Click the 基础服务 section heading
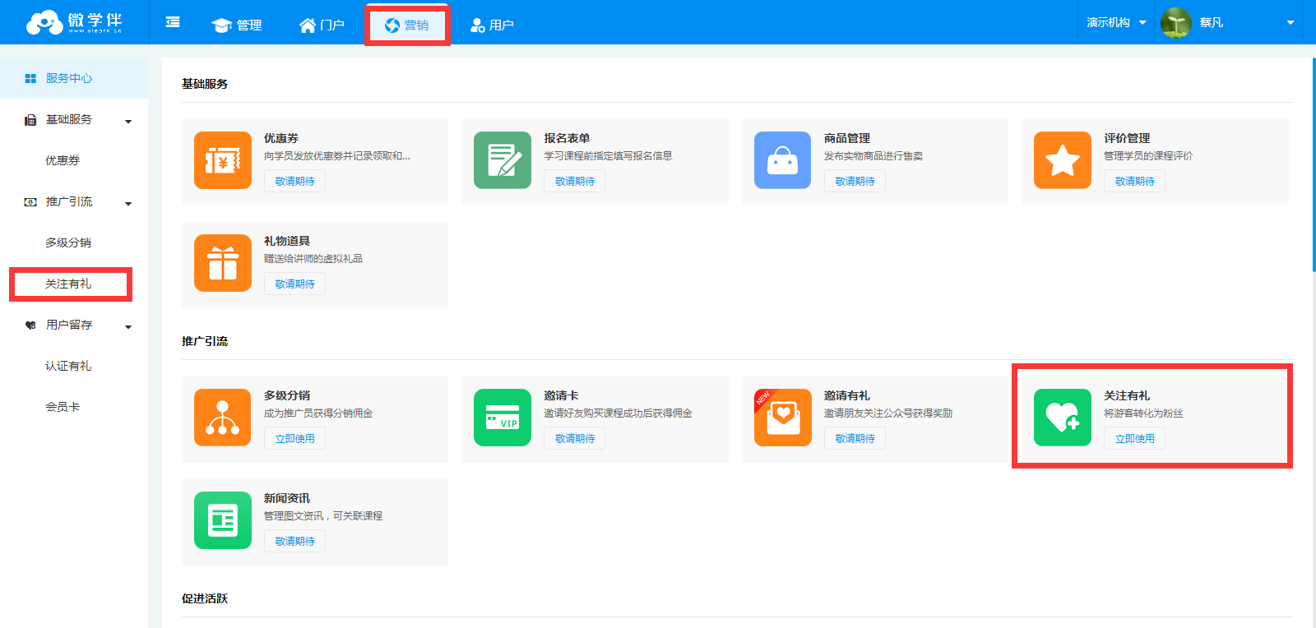 (x=205, y=84)
